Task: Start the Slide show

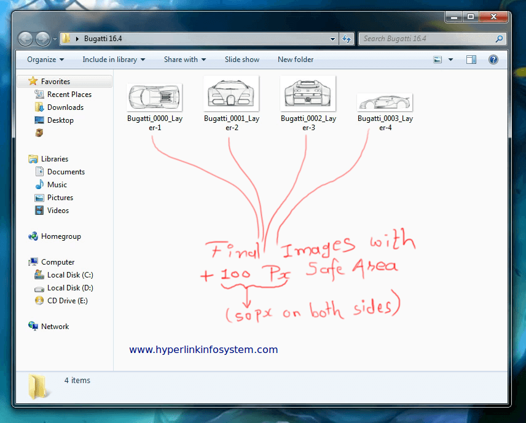Action: 241,60
